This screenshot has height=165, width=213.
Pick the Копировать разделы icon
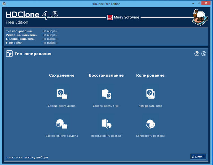pos(150,124)
